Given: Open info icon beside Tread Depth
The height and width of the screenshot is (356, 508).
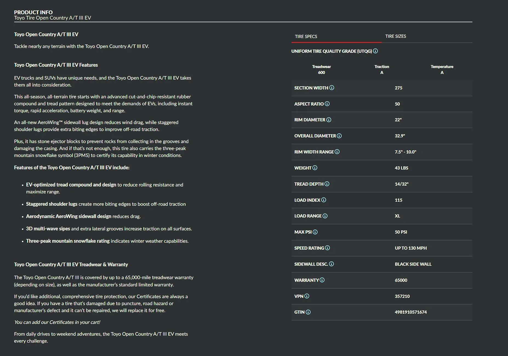Looking at the screenshot, I should (327, 184).
